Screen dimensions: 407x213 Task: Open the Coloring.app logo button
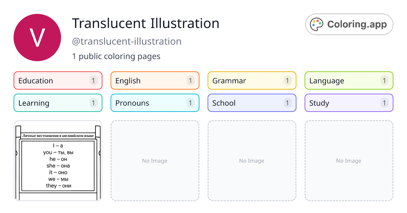[349, 24]
